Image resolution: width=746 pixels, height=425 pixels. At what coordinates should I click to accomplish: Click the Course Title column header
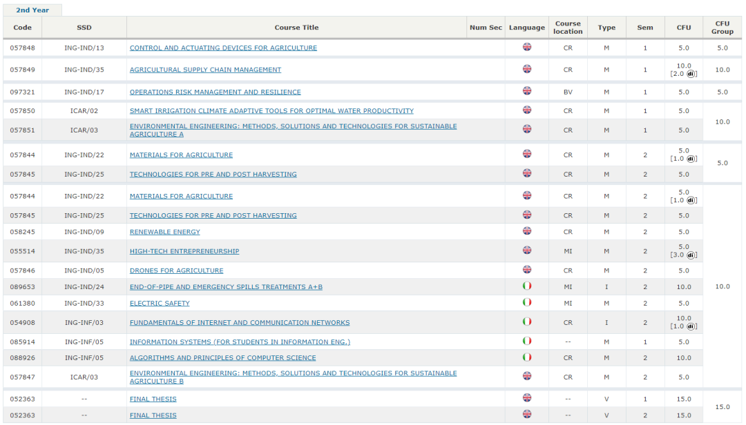pyautogui.click(x=296, y=28)
